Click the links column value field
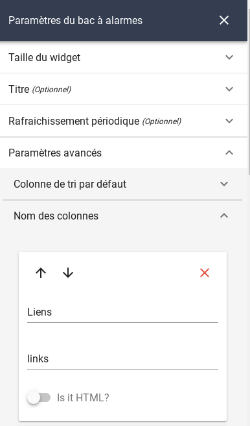Viewport: 250px width, 426px height. point(122,359)
